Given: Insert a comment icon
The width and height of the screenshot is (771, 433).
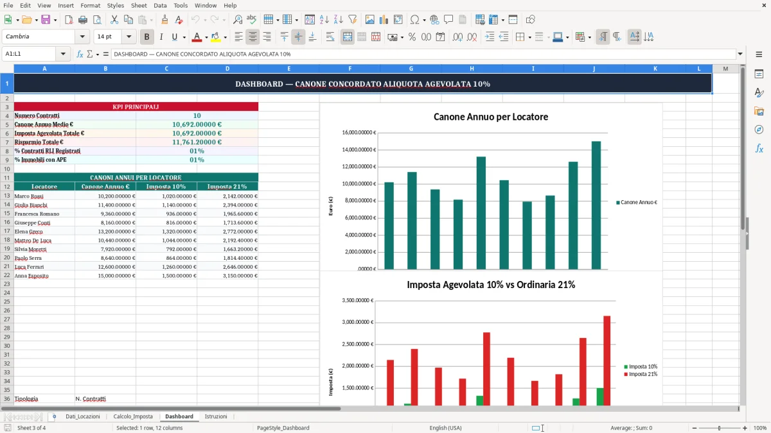Looking at the screenshot, I should click(x=448, y=20).
